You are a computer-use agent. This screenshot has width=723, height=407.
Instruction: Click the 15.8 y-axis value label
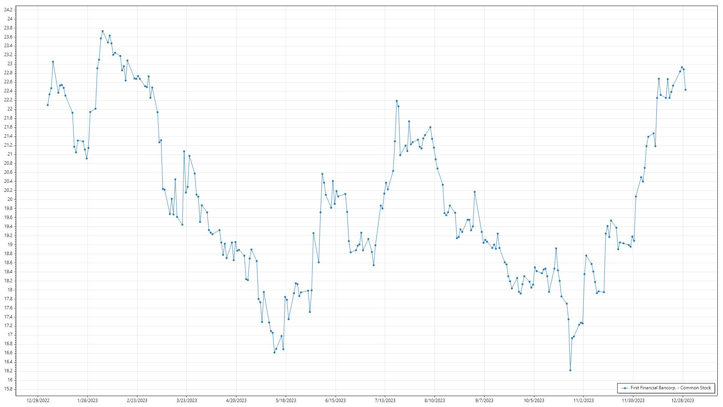[x=8, y=389]
